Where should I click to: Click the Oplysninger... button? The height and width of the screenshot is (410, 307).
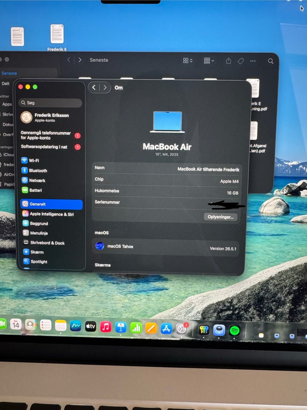(x=221, y=217)
